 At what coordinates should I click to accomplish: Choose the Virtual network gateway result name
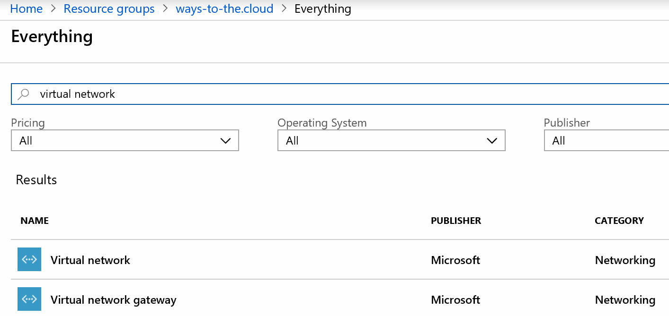coord(113,299)
